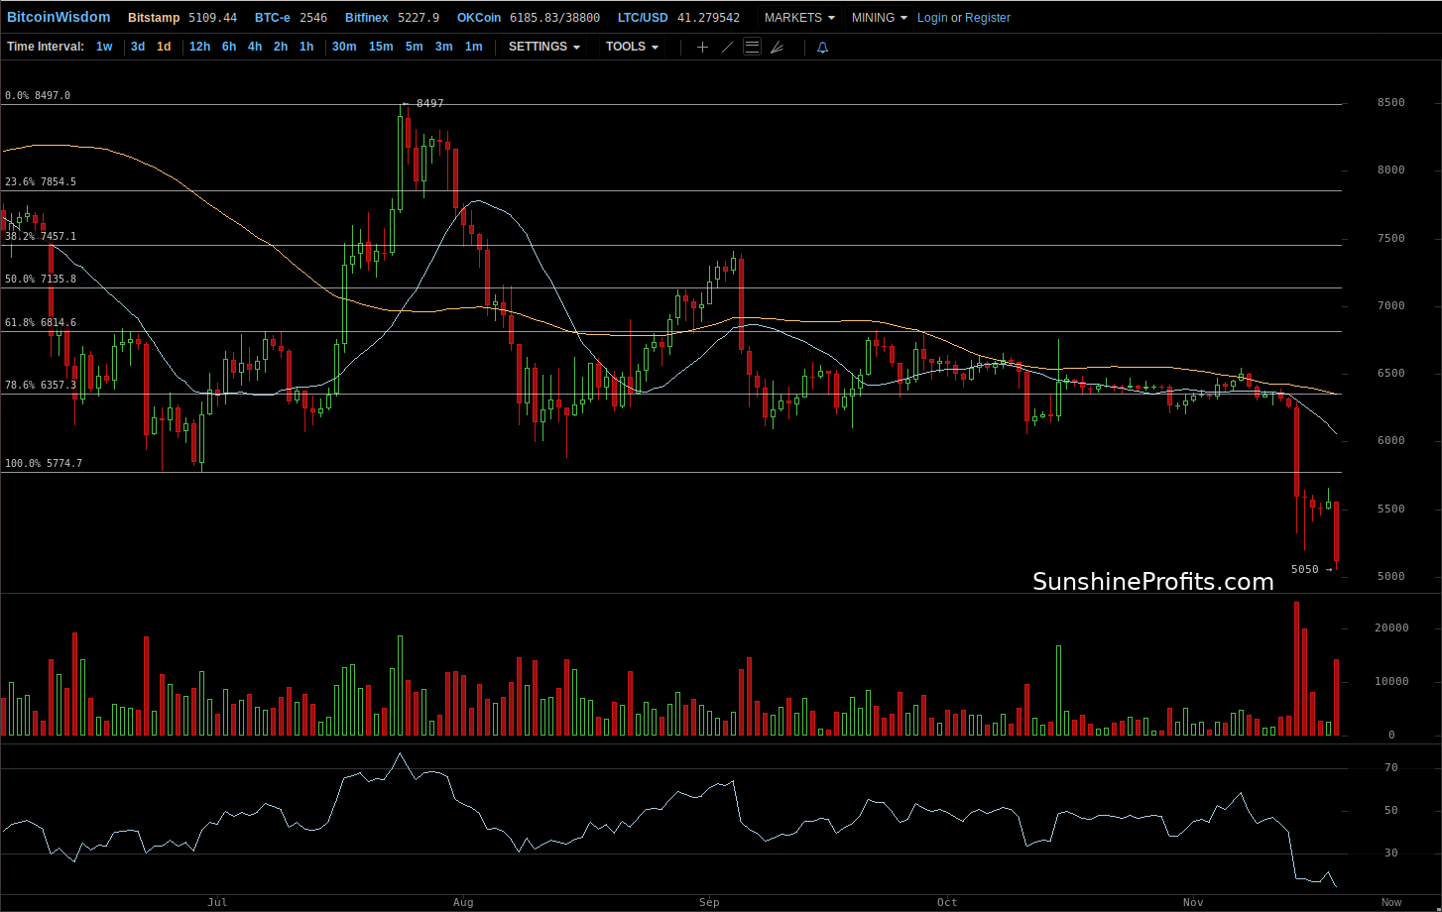Image resolution: width=1442 pixels, height=912 pixels.
Task: Select the Fibonacci fan tool
Action: (777, 47)
